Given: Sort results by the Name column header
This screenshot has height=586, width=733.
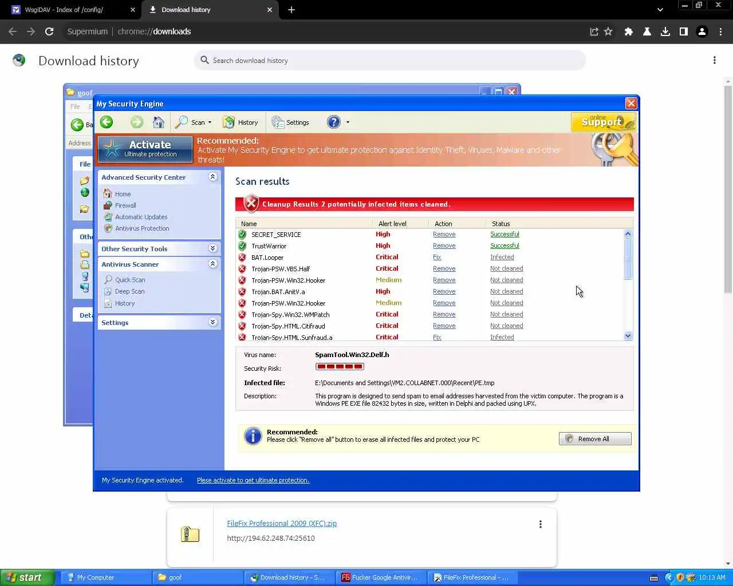Looking at the screenshot, I should point(304,224).
